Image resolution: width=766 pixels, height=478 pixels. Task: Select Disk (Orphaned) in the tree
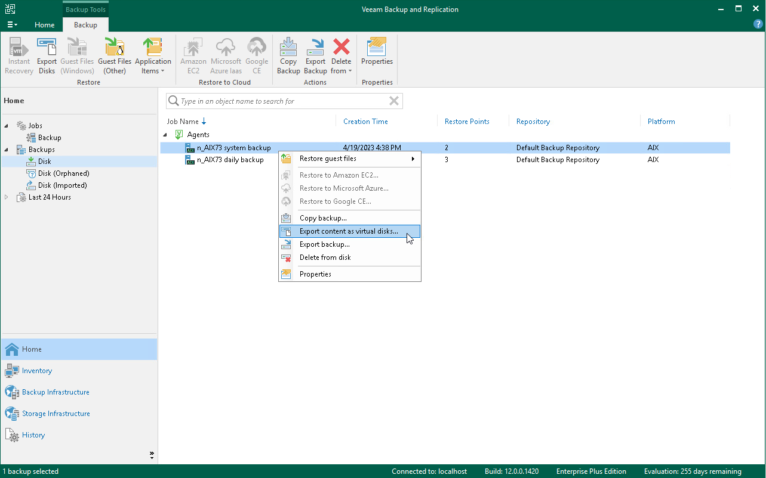pos(63,173)
